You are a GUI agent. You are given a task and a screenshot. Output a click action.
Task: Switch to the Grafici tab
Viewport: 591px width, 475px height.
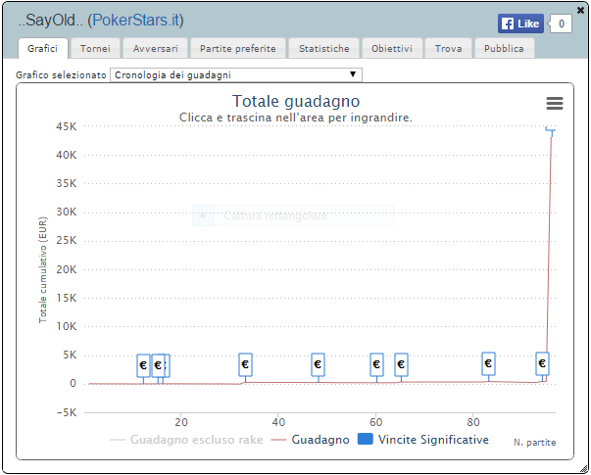[x=42, y=48]
